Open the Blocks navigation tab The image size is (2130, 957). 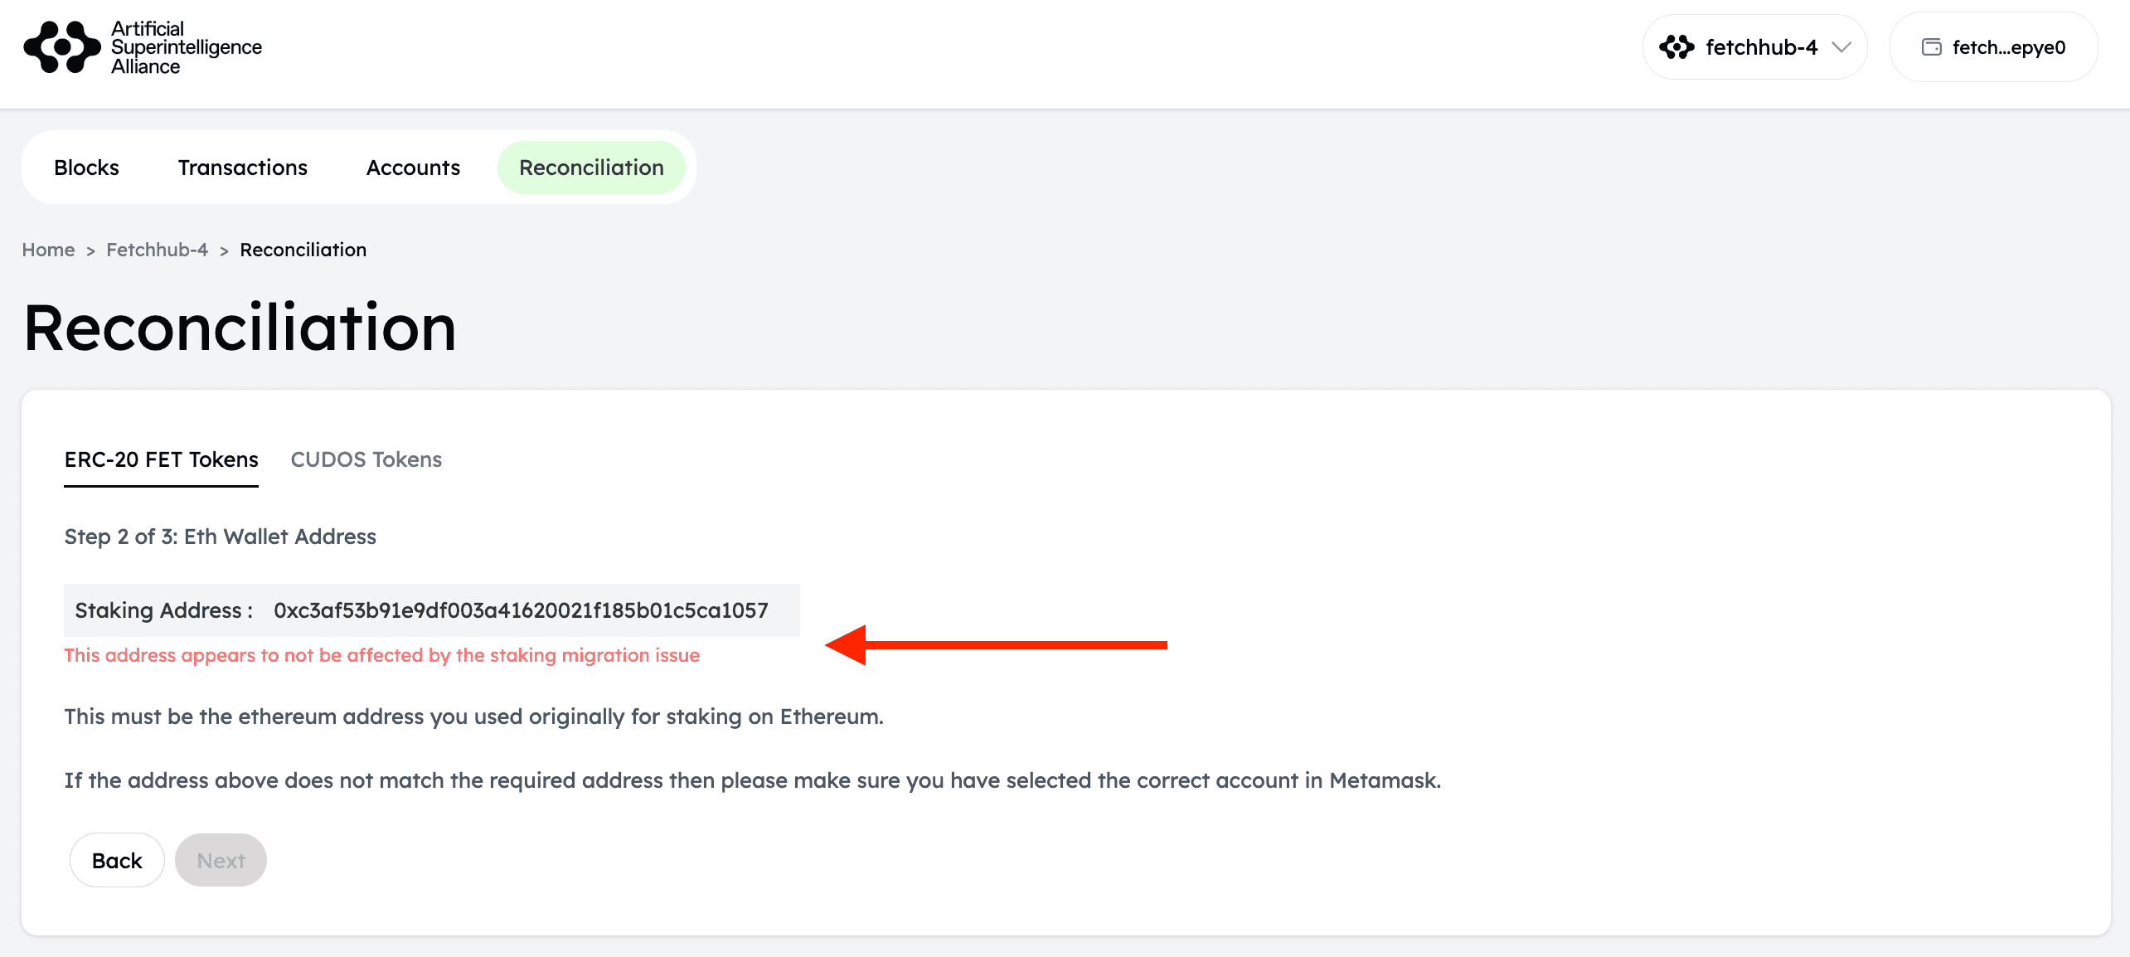(86, 168)
